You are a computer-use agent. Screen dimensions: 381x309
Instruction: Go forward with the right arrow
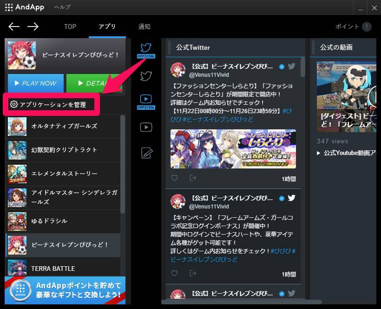coord(33,27)
